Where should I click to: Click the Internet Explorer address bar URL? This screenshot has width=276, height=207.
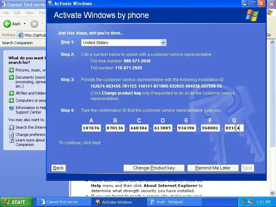[35, 35]
